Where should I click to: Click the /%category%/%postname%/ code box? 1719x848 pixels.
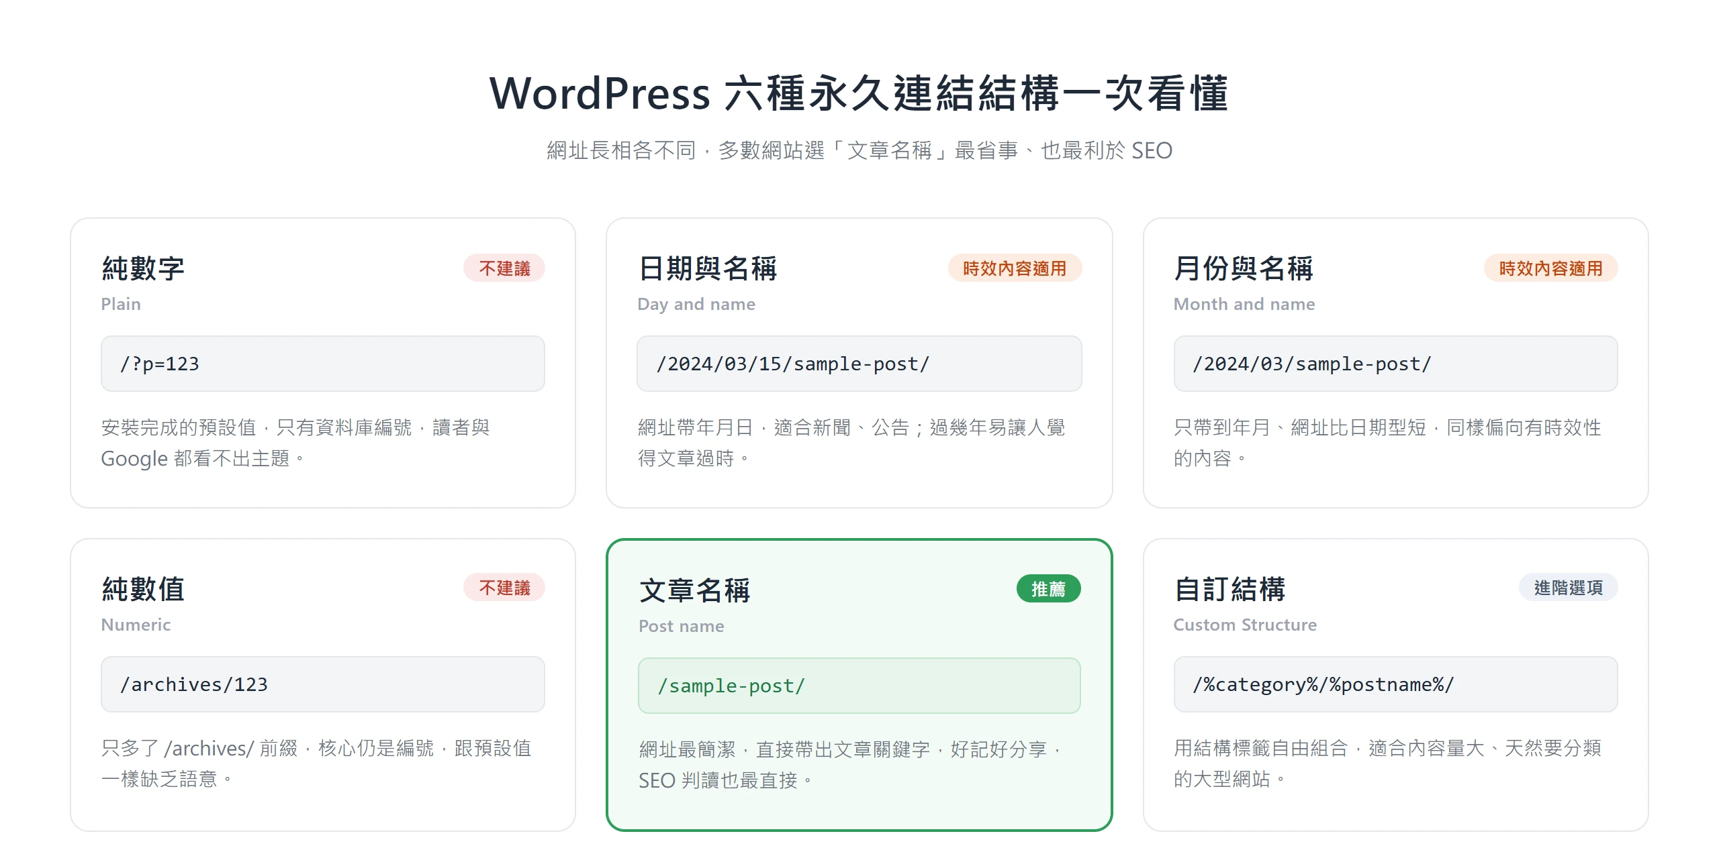[x=1395, y=684]
